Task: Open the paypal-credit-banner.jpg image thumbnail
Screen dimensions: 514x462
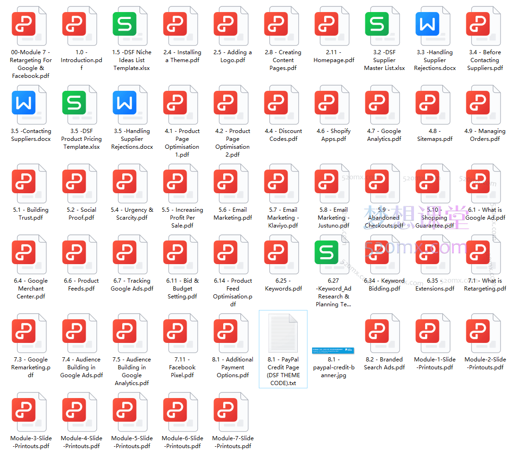Action: 333,350
